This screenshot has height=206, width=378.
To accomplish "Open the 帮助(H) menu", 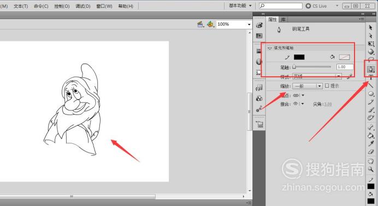I will [126, 6].
